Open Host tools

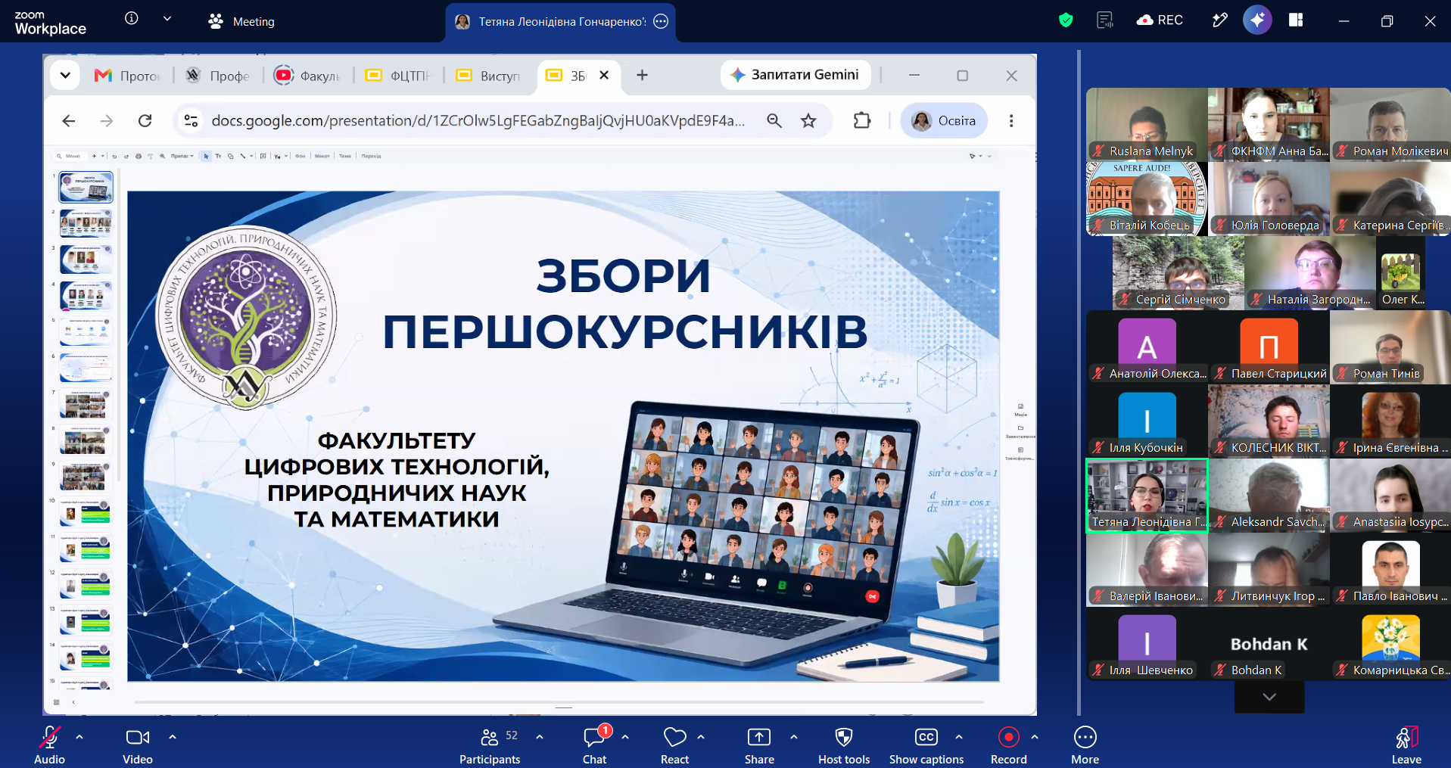pyautogui.click(x=844, y=745)
